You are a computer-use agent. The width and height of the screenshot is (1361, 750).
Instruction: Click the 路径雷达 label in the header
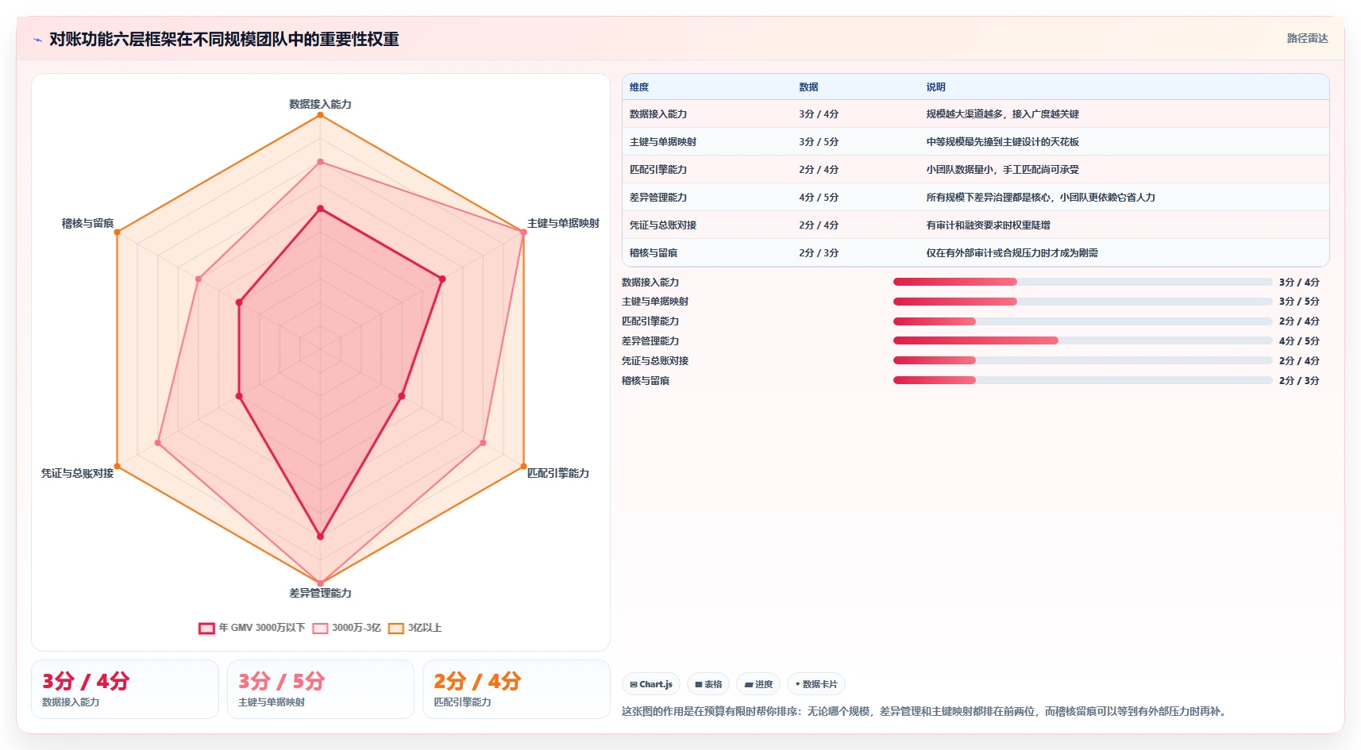click(x=1307, y=38)
